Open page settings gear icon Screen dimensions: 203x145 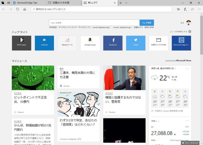pos(190,32)
